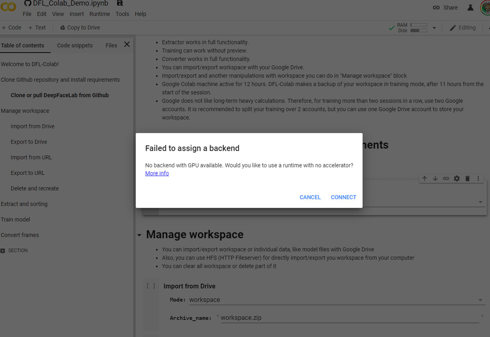Go to Manage workspace in contents

pos(25,111)
